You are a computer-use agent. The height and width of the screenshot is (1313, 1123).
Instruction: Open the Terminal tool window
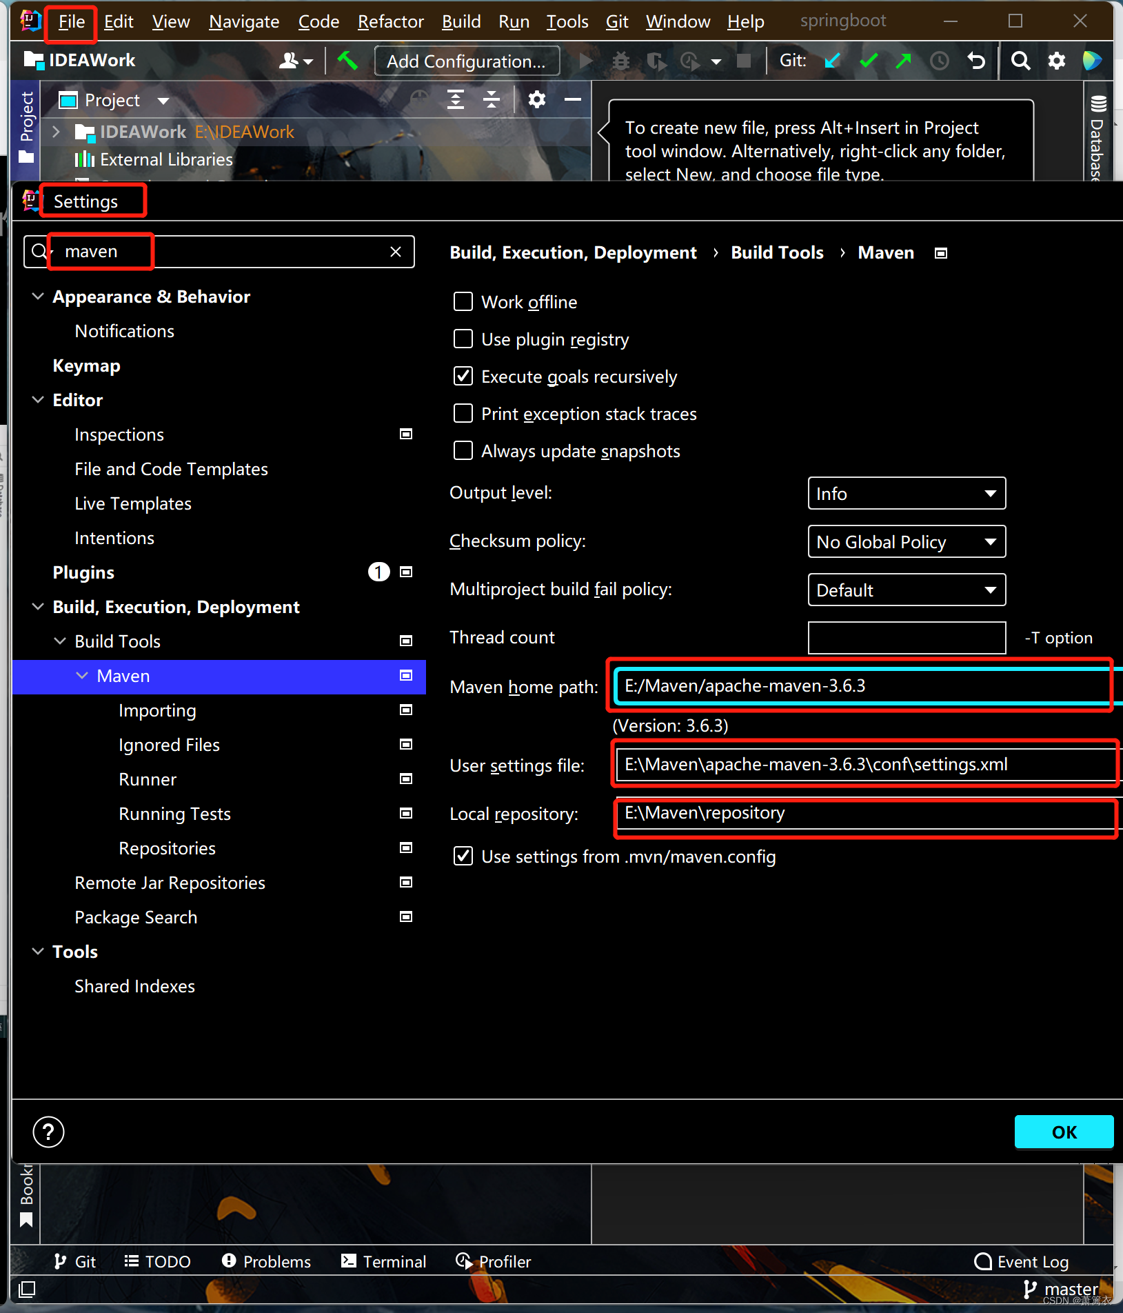pos(384,1261)
